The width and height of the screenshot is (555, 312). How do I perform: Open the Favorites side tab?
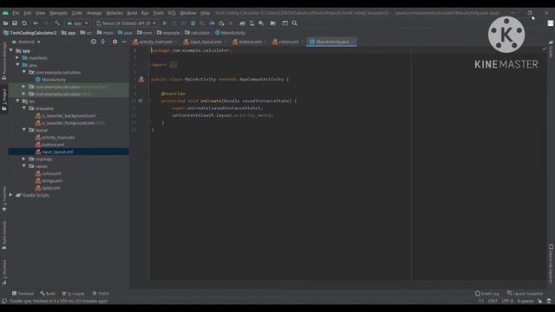[x=4, y=198]
